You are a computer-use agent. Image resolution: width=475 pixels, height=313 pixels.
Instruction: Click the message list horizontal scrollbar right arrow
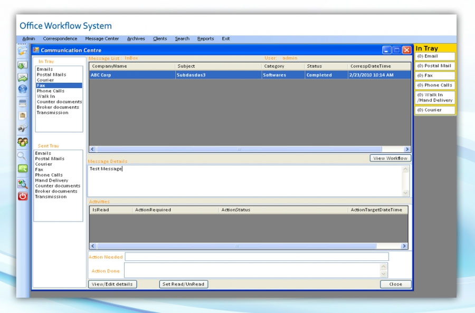pyautogui.click(x=407, y=149)
